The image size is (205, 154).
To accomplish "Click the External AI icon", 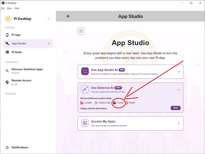I will coord(85,89).
